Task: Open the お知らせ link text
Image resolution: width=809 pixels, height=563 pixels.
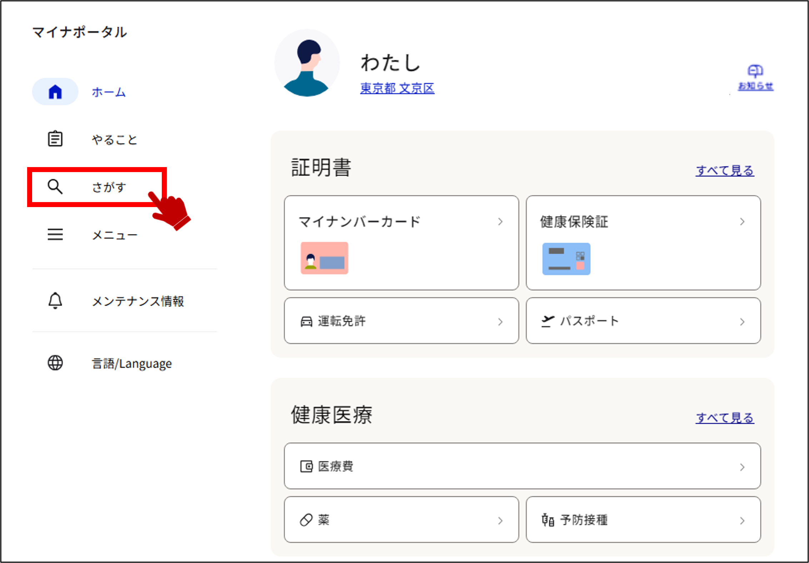Action: [x=756, y=86]
